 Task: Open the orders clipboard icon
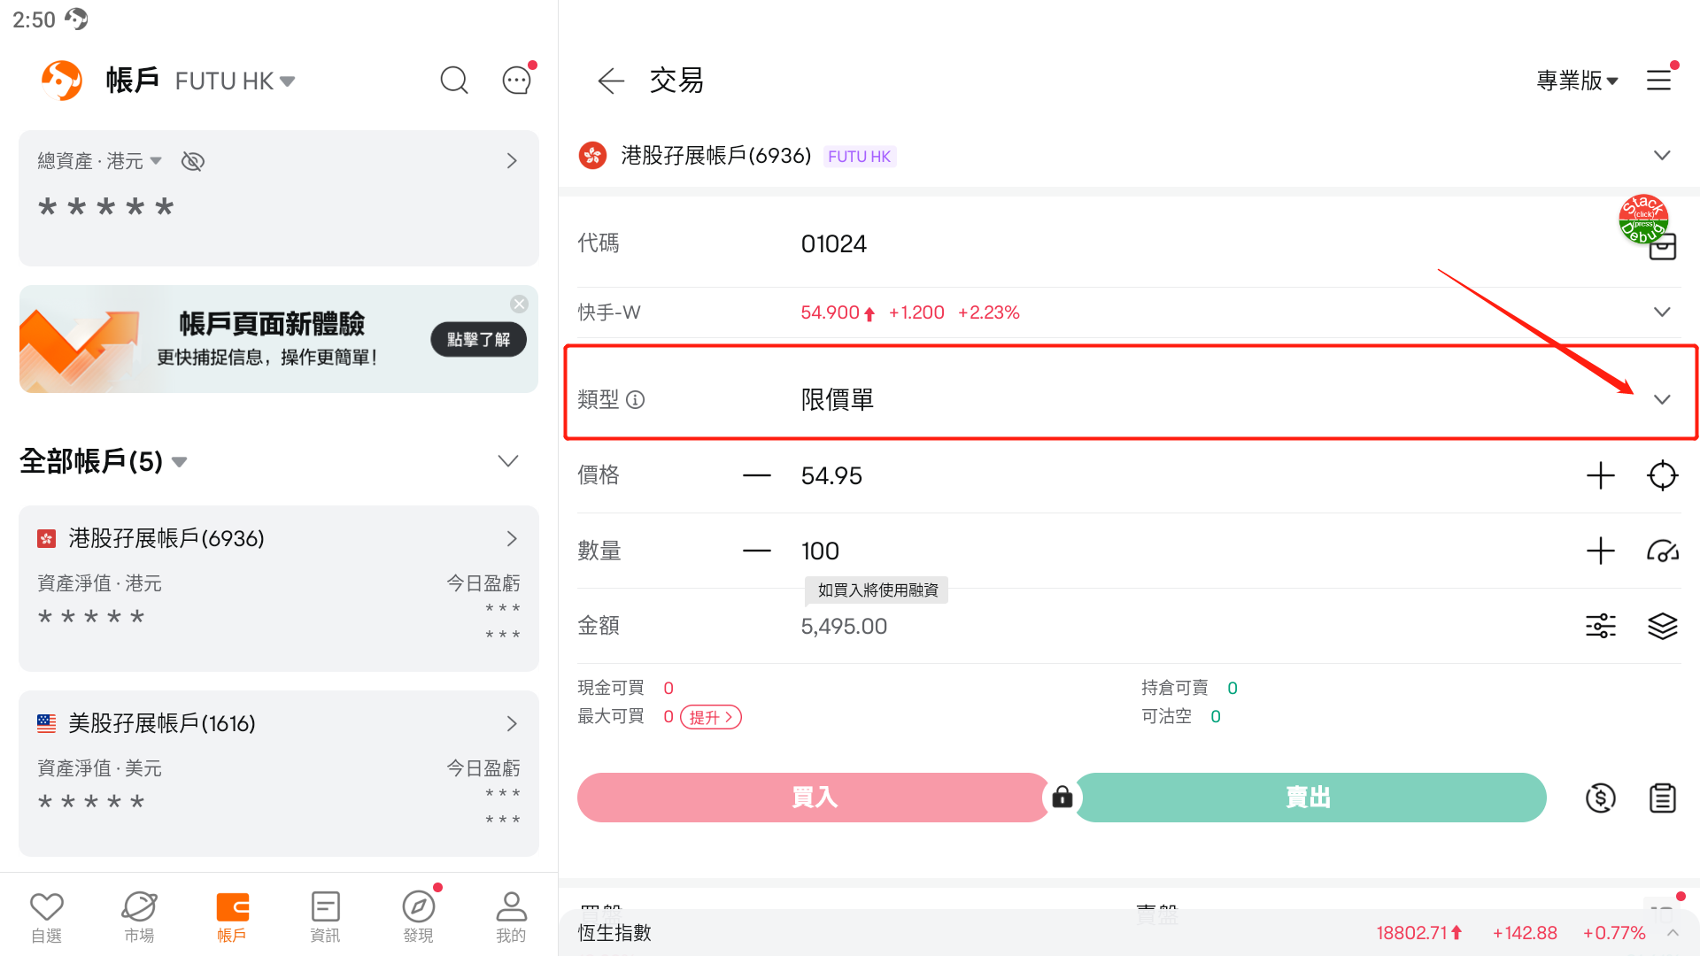1663,798
